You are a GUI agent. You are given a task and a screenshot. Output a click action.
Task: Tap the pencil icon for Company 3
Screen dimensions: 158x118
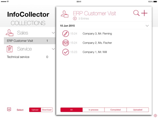click(x=66, y=34)
